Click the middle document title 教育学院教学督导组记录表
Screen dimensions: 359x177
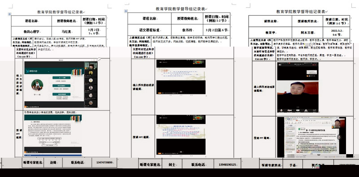[x=181, y=9]
